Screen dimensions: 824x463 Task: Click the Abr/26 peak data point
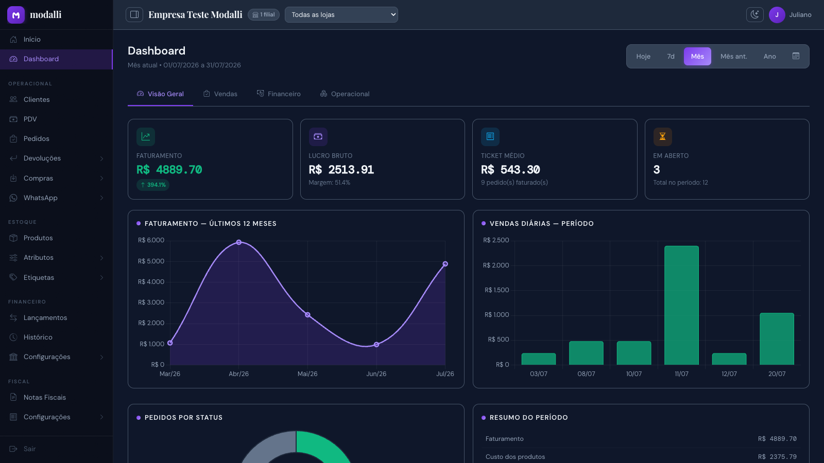238,242
